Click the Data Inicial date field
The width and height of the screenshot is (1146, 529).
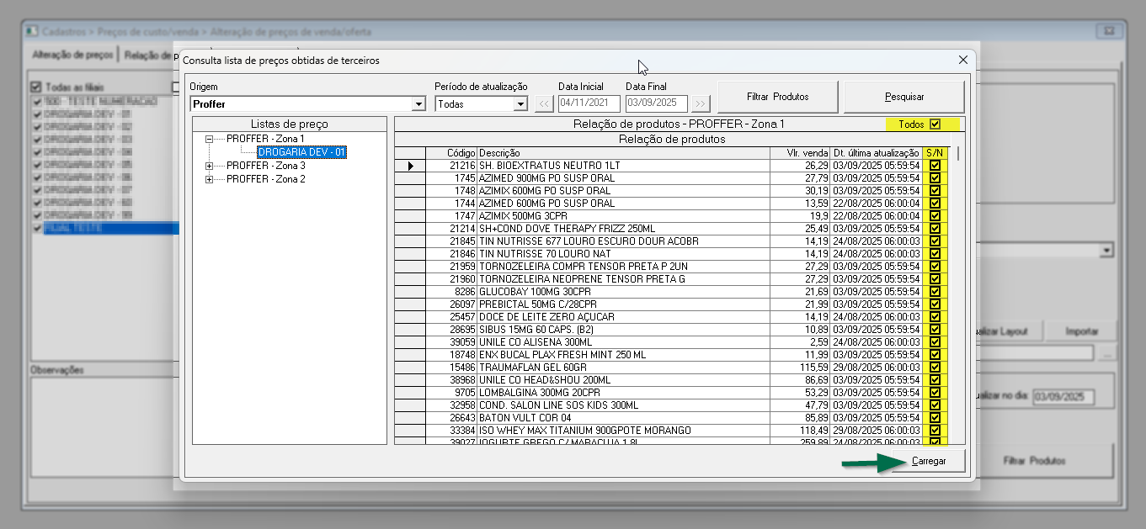pyautogui.click(x=589, y=104)
